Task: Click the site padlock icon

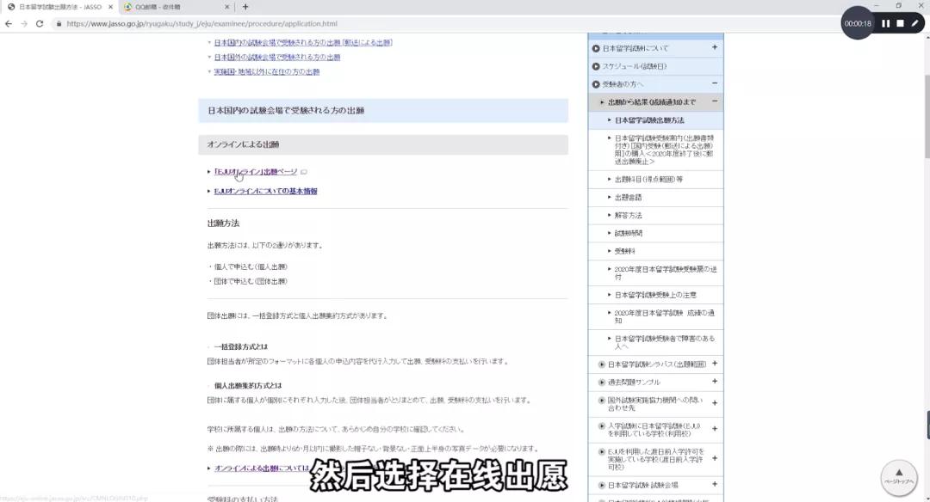Action: 59,24
